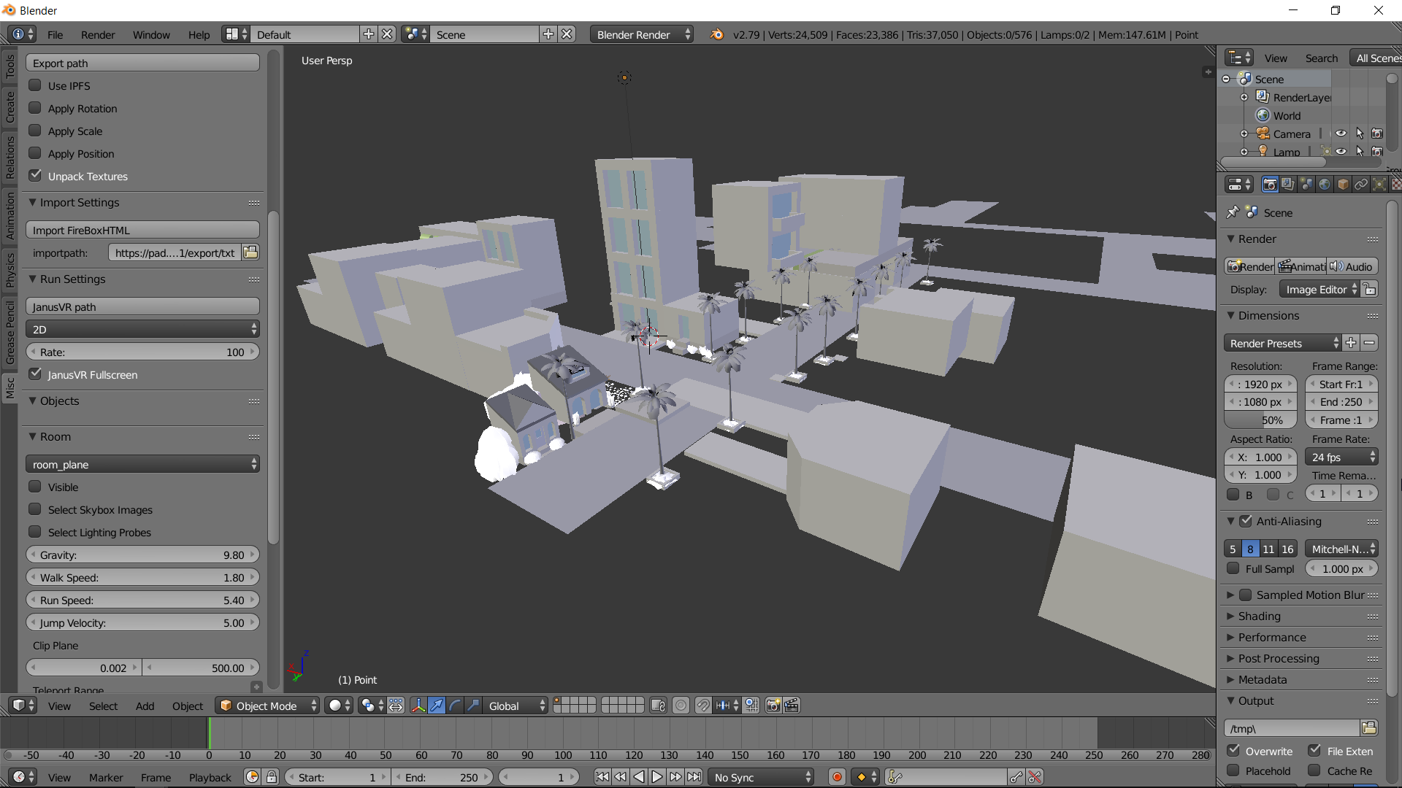Viewport: 1402px width, 788px height.
Task: Toggle Camera visibility eye in the outliner
Action: pos(1341,134)
